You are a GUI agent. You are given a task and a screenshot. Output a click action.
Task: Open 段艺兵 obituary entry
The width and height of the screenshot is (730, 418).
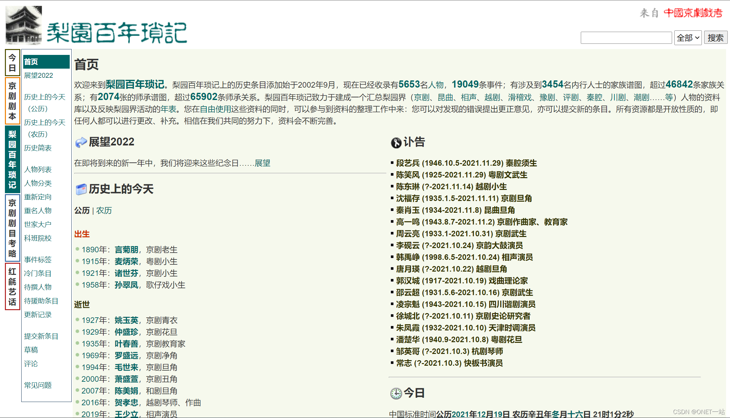click(x=408, y=163)
